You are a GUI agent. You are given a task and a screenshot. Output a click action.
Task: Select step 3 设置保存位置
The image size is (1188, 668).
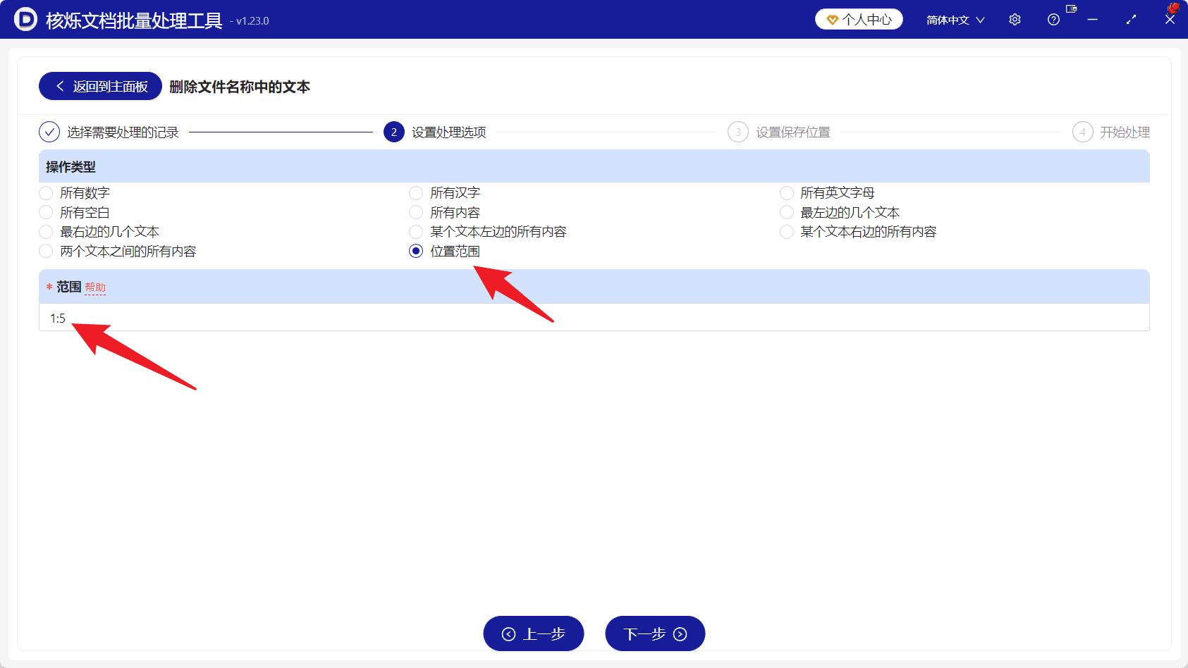tap(779, 132)
